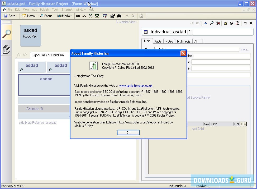Click the all relatives diagram icon

(97, 16)
